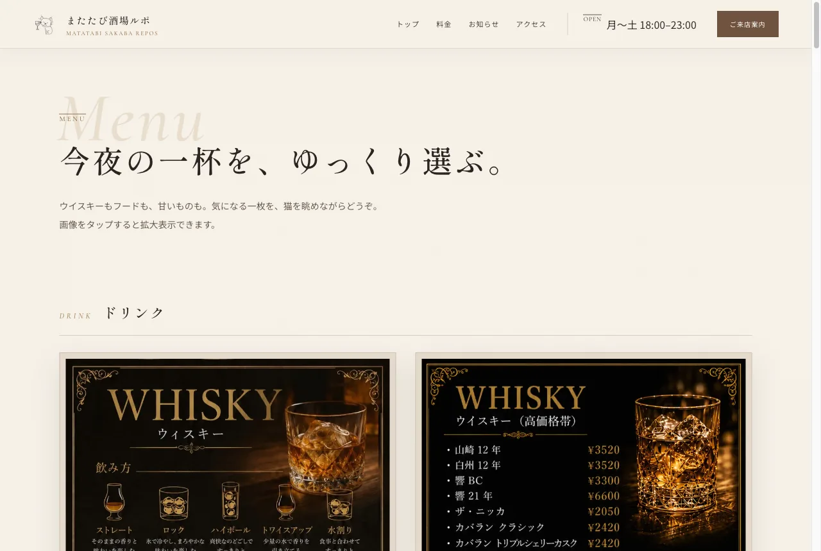821x551 pixels.
Task: Click ザ・ニッカ price row
Action: pyautogui.click(x=532, y=511)
